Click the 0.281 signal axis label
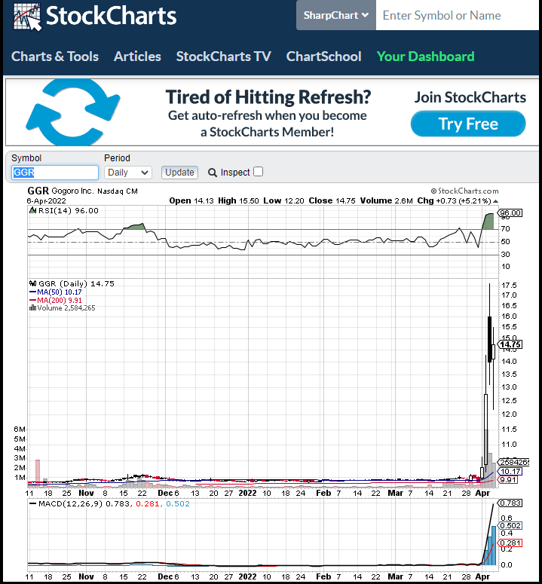This screenshot has width=542, height=584. point(510,543)
